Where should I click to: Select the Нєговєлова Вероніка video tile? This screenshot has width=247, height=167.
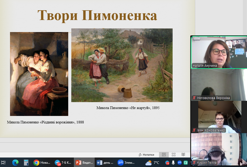[x=219, y=85]
